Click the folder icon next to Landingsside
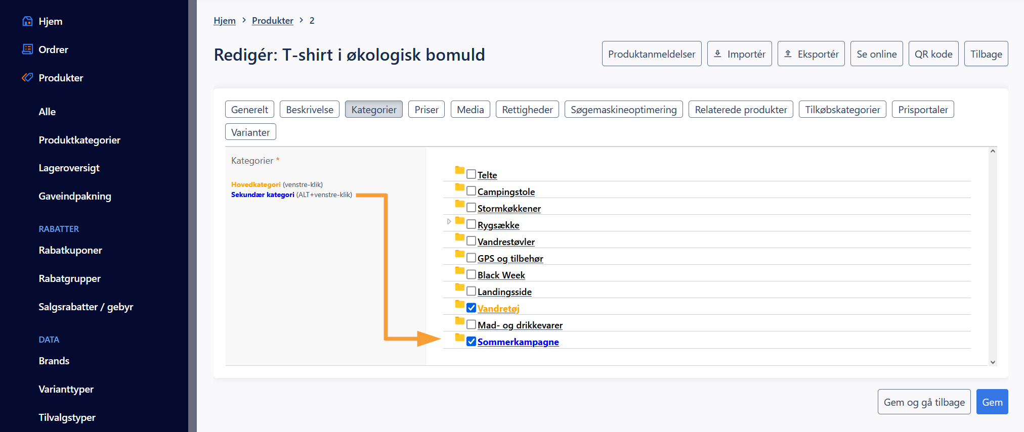 [x=460, y=287]
